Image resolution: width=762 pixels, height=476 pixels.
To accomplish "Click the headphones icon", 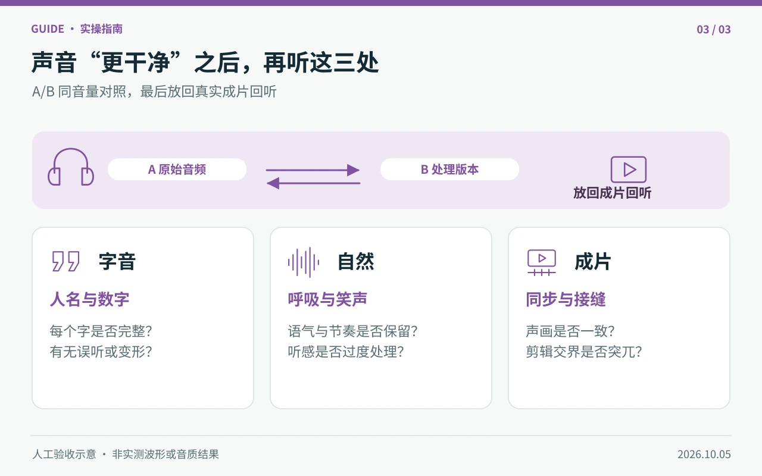I will click(x=71, y=167).
